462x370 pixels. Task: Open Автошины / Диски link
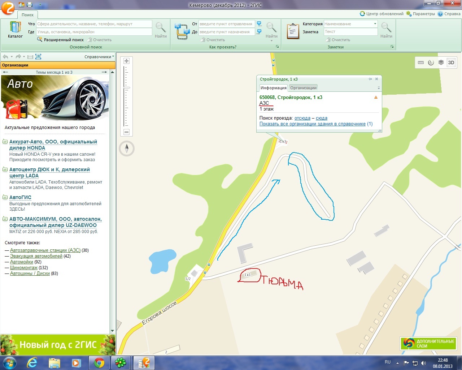pyautogui.click(x=30, y=273)
